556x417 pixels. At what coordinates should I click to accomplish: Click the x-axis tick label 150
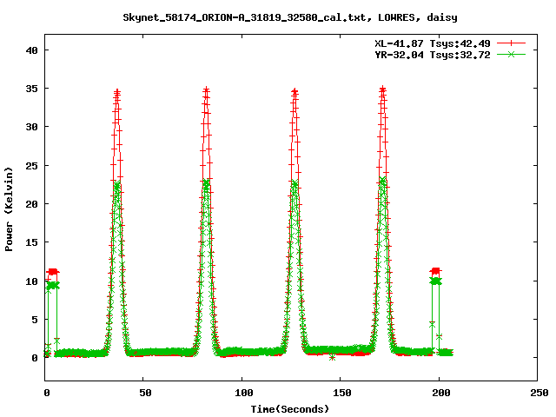[341, 393]
